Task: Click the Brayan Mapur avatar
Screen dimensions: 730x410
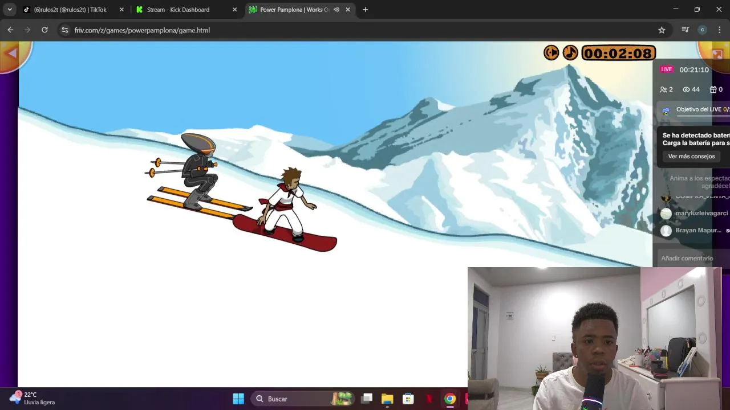Action: click(x=666, y=231)
